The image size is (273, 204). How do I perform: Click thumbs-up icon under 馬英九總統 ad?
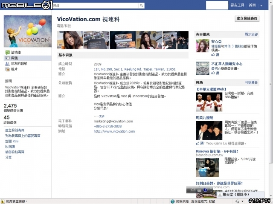pos(197,143)
